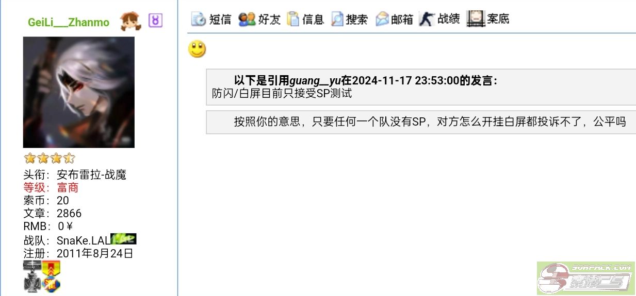
Task: Click the star rating row
Action: coord(49,158)
